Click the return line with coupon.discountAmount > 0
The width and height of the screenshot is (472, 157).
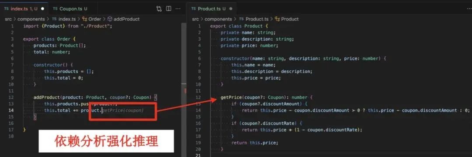click(356, 110)
